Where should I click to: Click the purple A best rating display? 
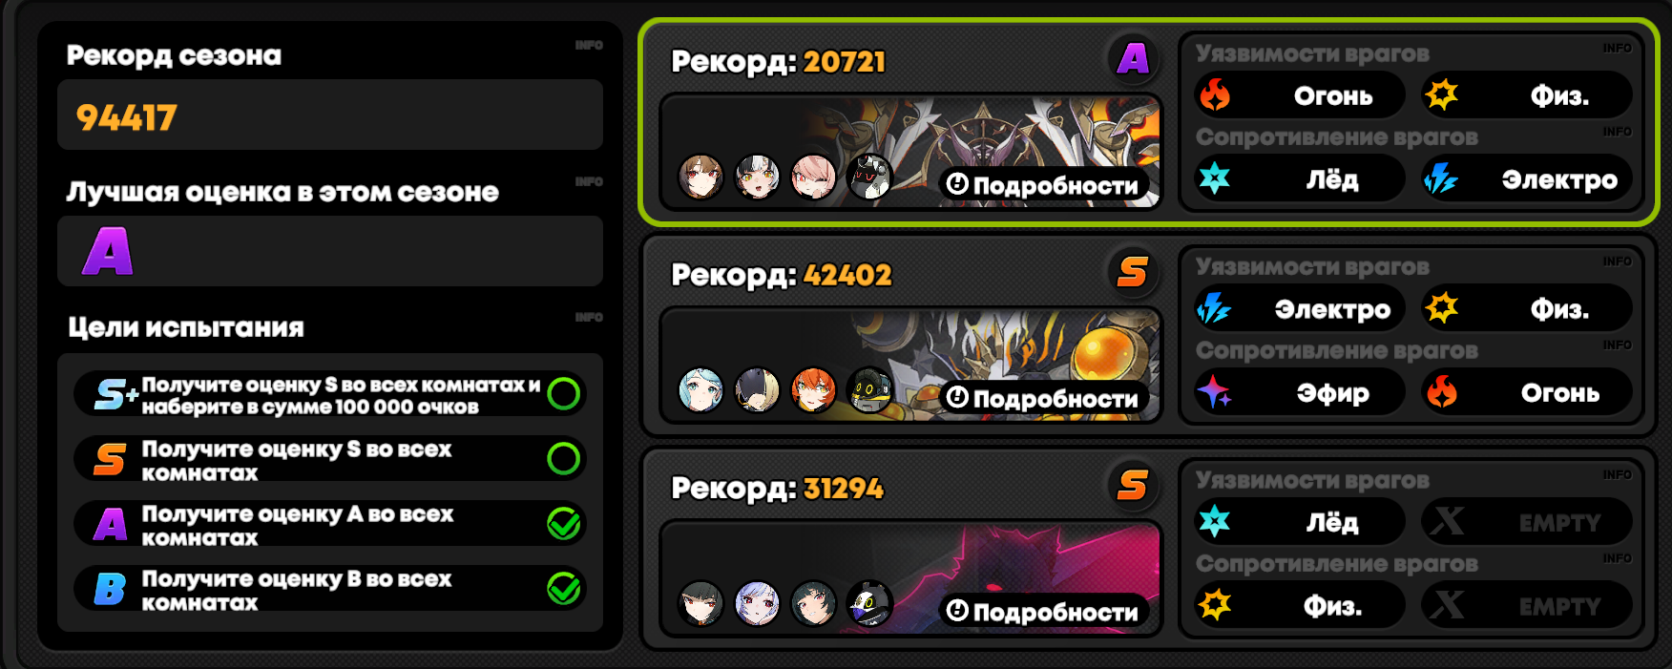tap(108, 252)
